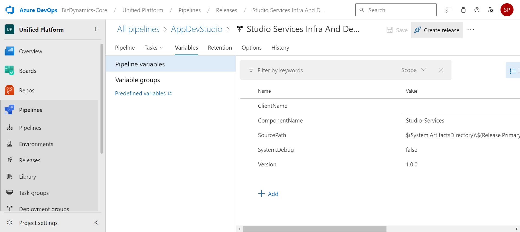The height and width of the screenshot is (232, 520).
Task: Open the help question mark icon
Action: tap(477, 10)
